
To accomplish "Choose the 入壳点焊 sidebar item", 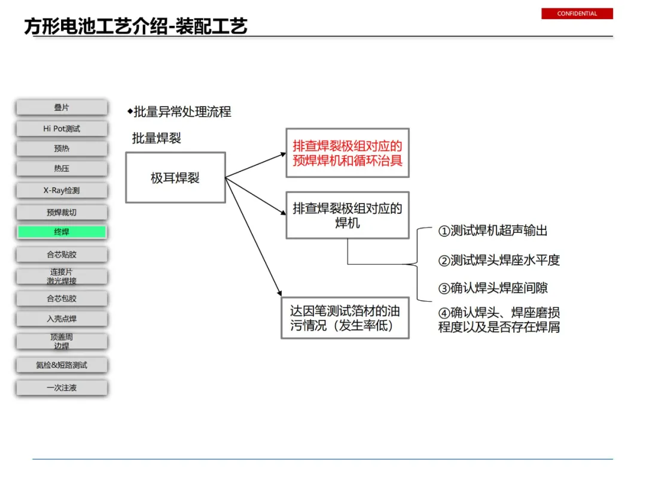I will pyautogui.click(x=62, y=319).
